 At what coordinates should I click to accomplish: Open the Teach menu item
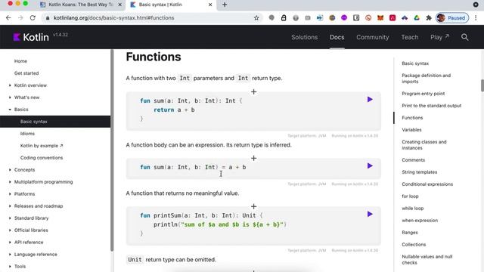(410, 37)
